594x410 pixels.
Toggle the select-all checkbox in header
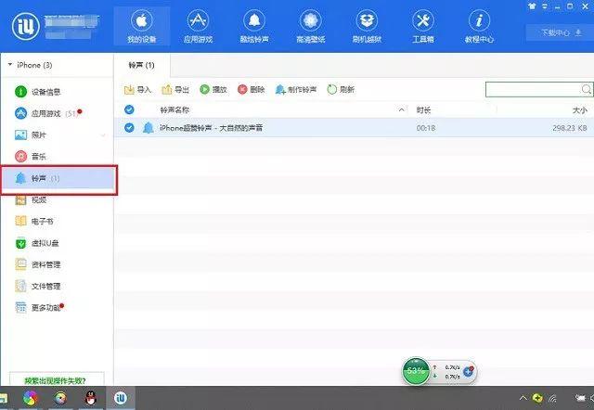[129, 109]
